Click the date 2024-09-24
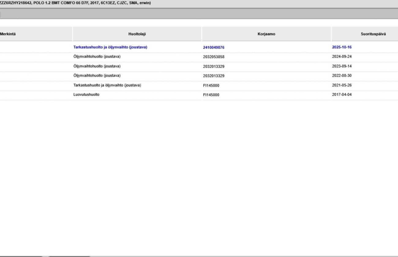Viewport: 398px width, 257px height. (x=342, y=57)
